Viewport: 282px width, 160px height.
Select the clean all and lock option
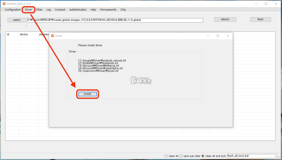213,156
